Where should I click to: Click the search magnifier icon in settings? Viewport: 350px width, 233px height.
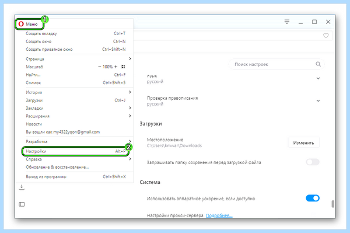point(318,64)
